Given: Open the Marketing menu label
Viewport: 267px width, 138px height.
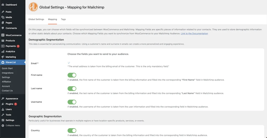Looking at the screenshot, I should [11, 57].
